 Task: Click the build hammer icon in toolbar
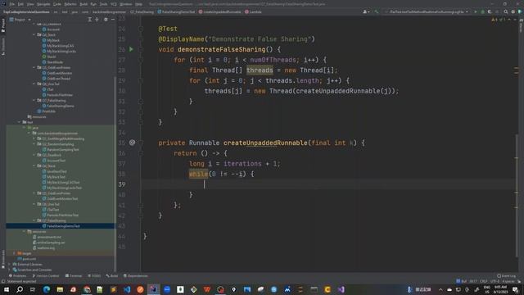point(377,11)
